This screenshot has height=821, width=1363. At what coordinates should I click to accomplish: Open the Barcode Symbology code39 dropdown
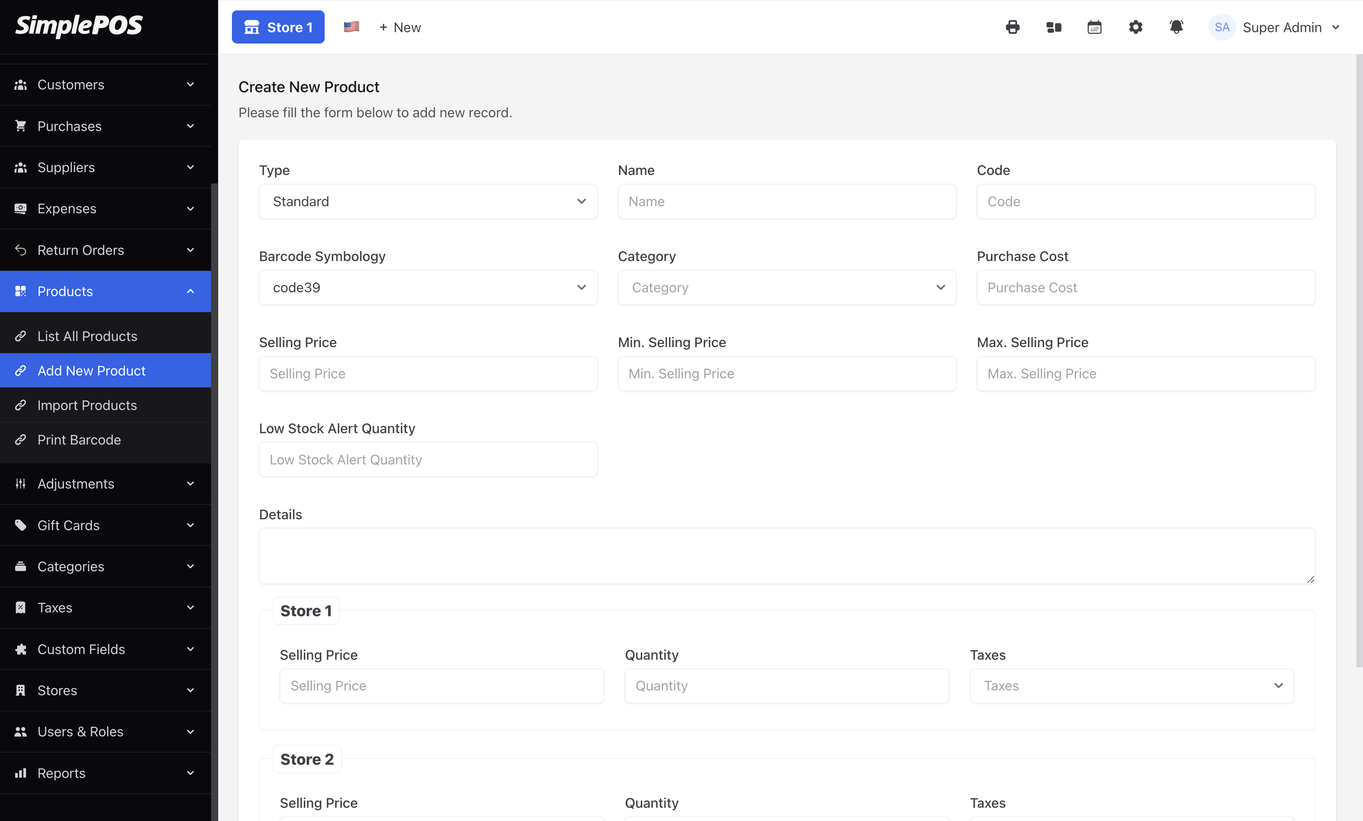tap(428, 288)
